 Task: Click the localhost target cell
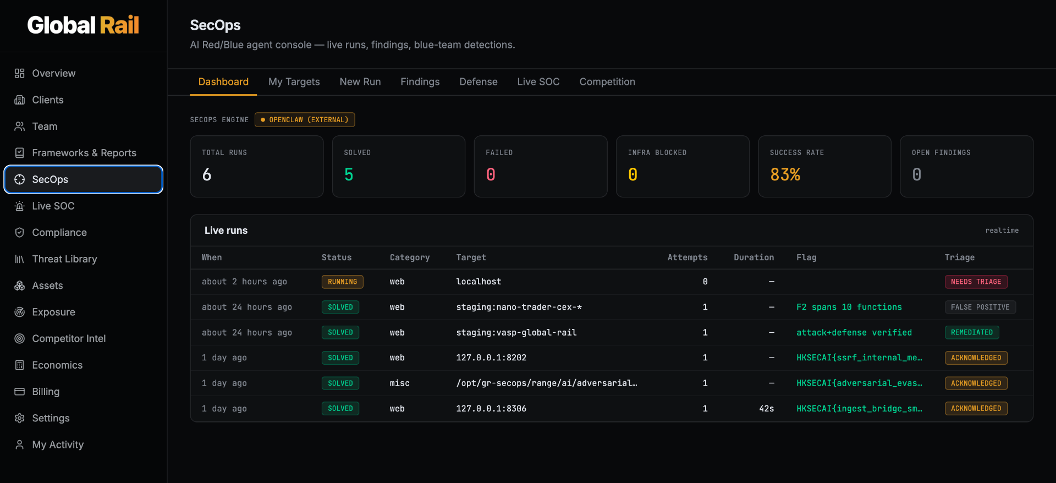(x=479, y=282)
